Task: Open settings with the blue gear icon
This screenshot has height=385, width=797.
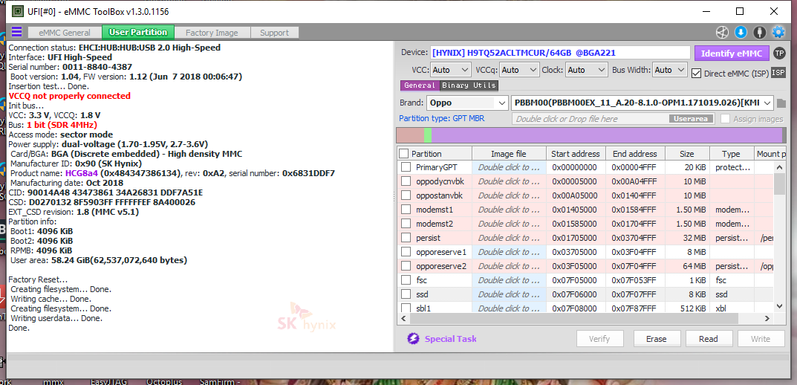Action: point(778,32)
